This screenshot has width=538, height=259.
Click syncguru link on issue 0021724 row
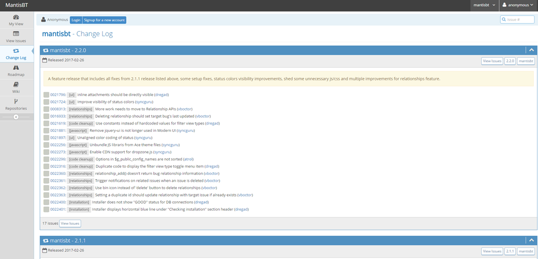click(144, 102)
